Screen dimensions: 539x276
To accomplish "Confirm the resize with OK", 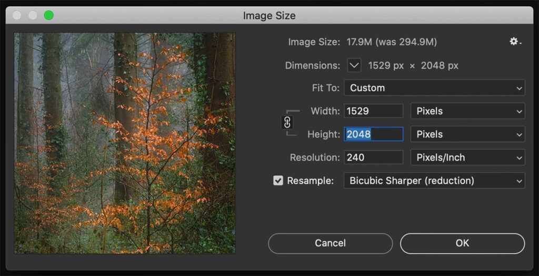I will 462,243.
